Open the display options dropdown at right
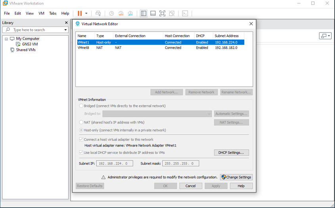335x208 pixels. point(325,36)
